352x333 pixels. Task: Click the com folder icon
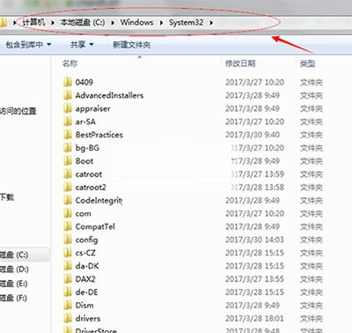coord(68,213)
